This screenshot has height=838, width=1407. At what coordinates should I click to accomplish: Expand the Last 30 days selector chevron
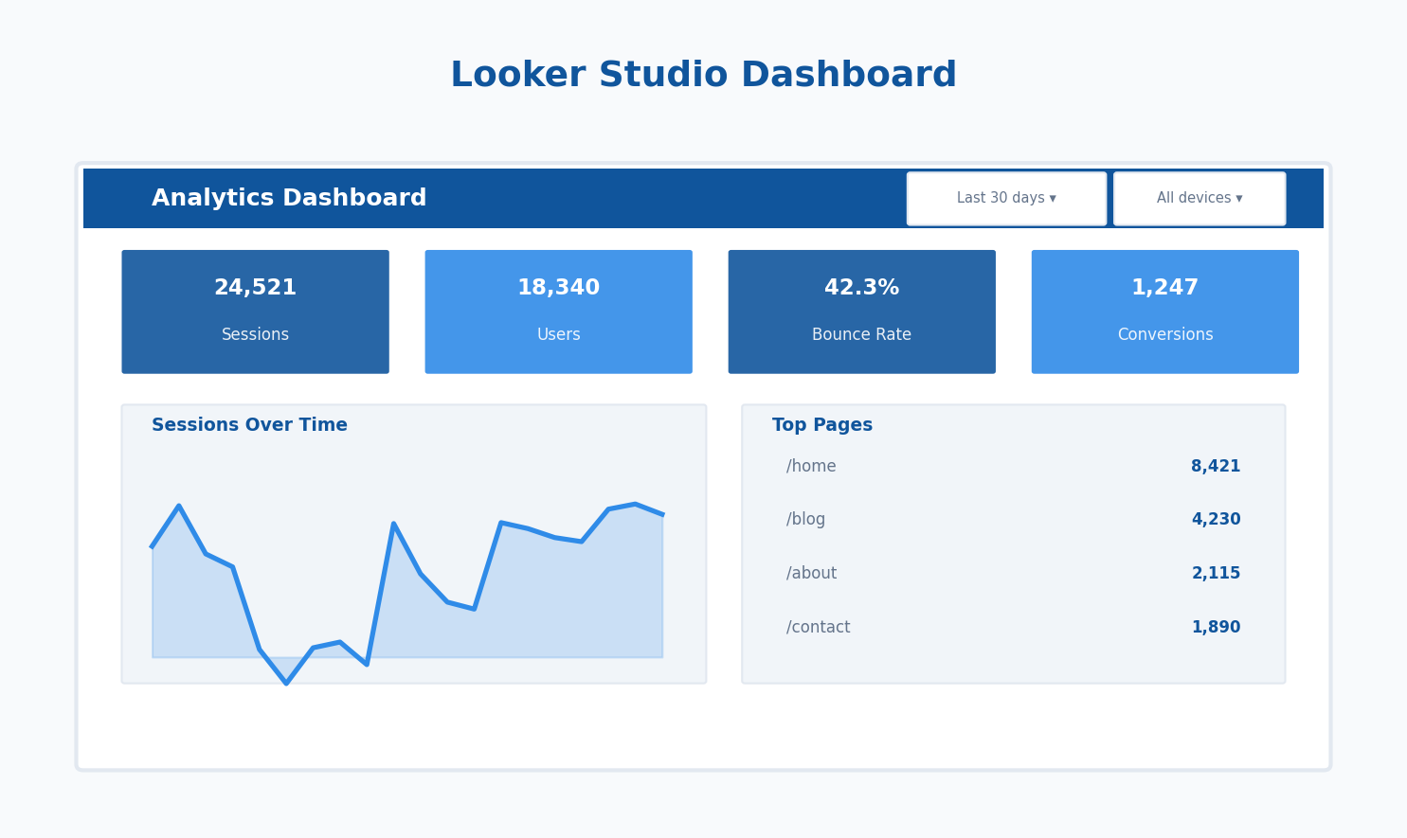(x=1054, y=198)
